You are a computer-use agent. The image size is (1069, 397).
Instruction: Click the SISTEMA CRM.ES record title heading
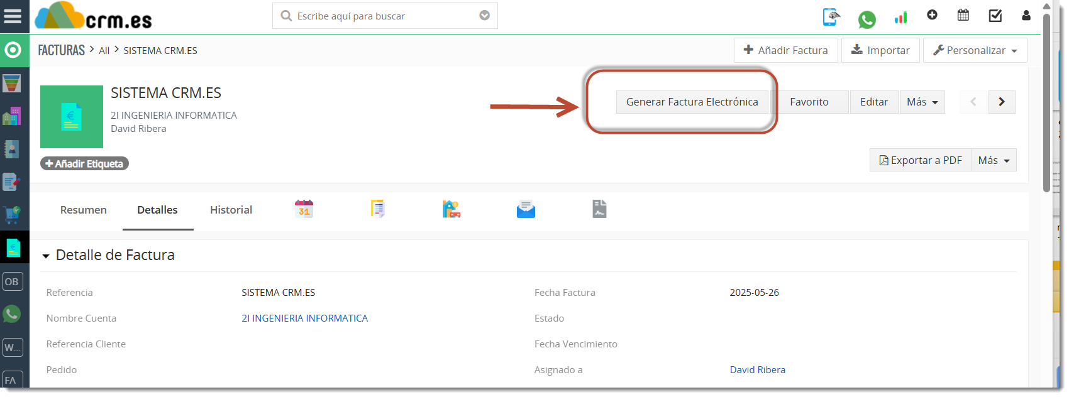pos(166,93)
